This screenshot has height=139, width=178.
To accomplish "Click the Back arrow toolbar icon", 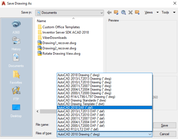I will pos(109,12).
